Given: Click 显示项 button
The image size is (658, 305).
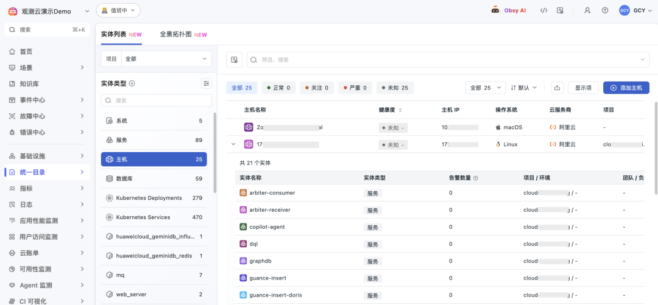Looking at the screenshot, I should click(583, 88).
